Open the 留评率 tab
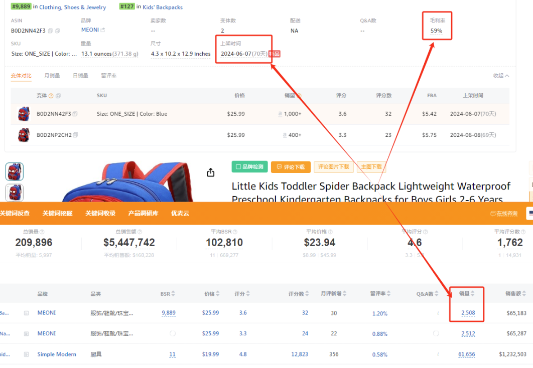 point(109,75)
